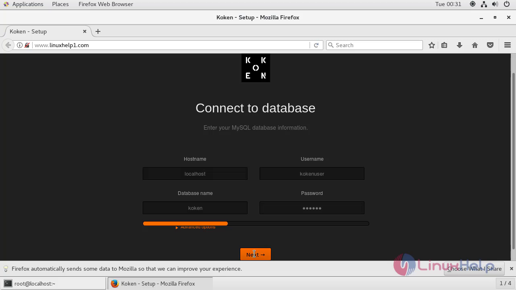Show bookmarks list icon

444,45
